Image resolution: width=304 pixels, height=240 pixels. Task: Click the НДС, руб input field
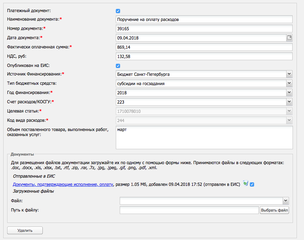tap(204, 57)
